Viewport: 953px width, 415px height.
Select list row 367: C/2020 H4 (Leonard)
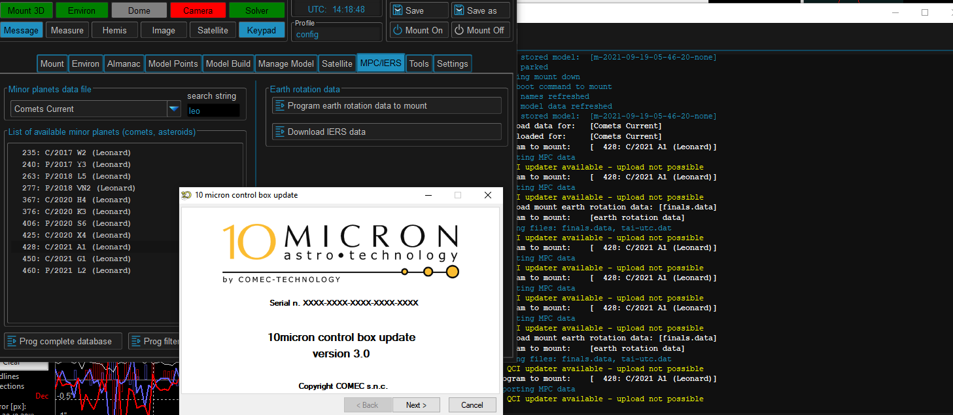tap(95, 200)
